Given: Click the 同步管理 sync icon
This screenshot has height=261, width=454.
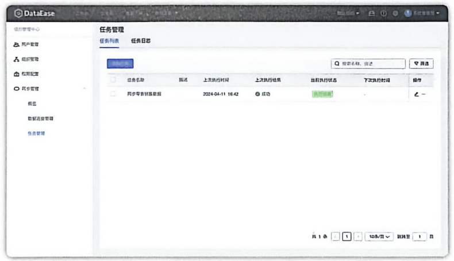Looking at the screenshot, I should (16, 89).
